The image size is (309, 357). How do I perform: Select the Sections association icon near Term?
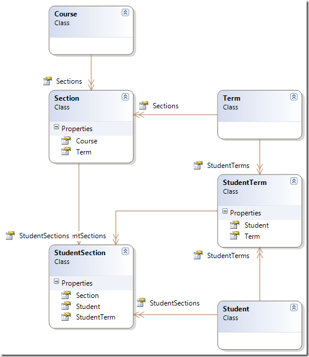click(x=144, y=105)
